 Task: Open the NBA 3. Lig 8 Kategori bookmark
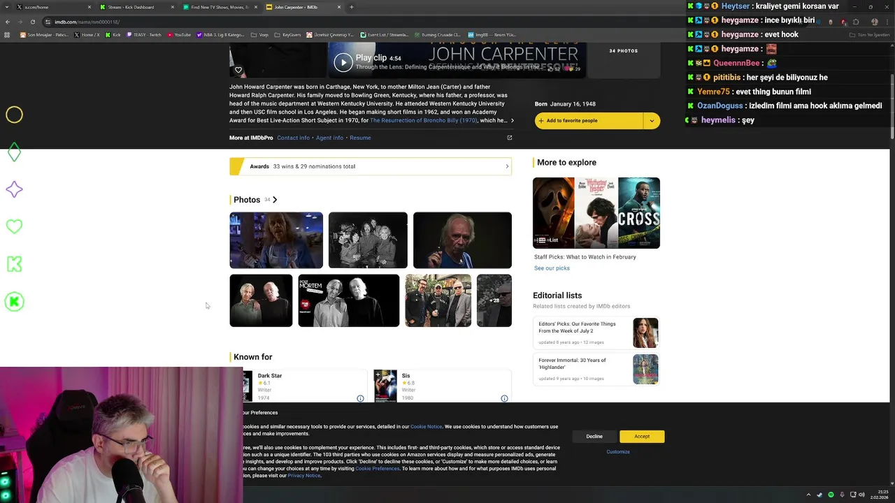point(221,34)
